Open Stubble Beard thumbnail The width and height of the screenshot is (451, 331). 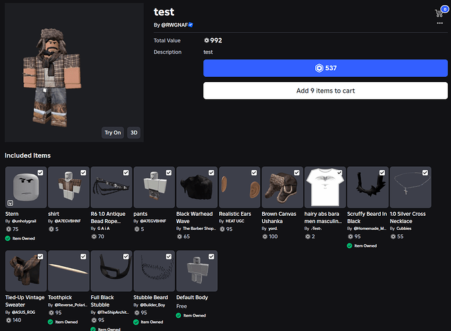coord(154,271)
